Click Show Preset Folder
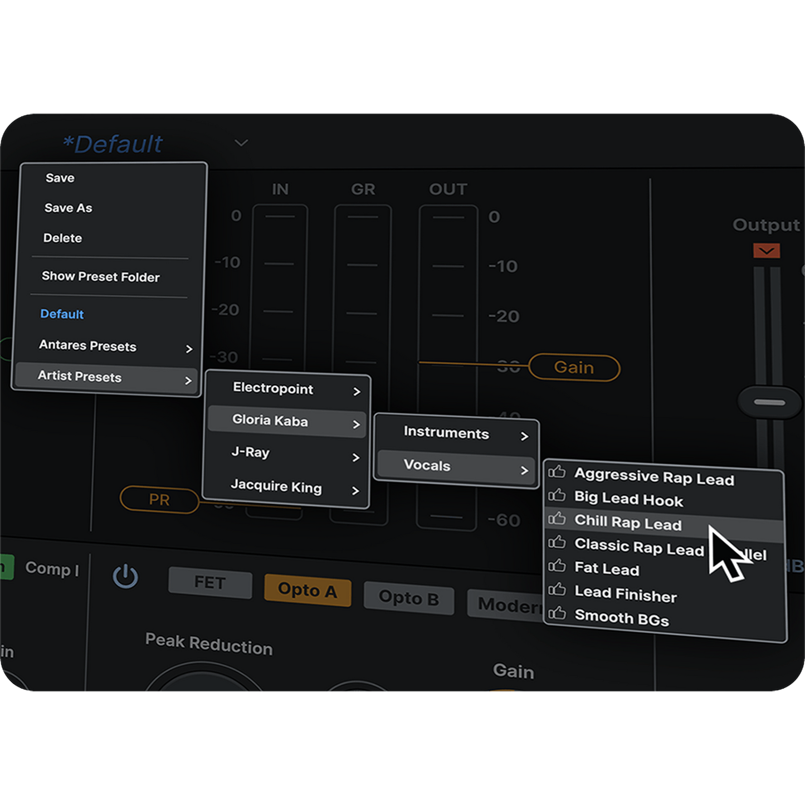Viewport: 805px width, 805px height. tap(101, 277)
